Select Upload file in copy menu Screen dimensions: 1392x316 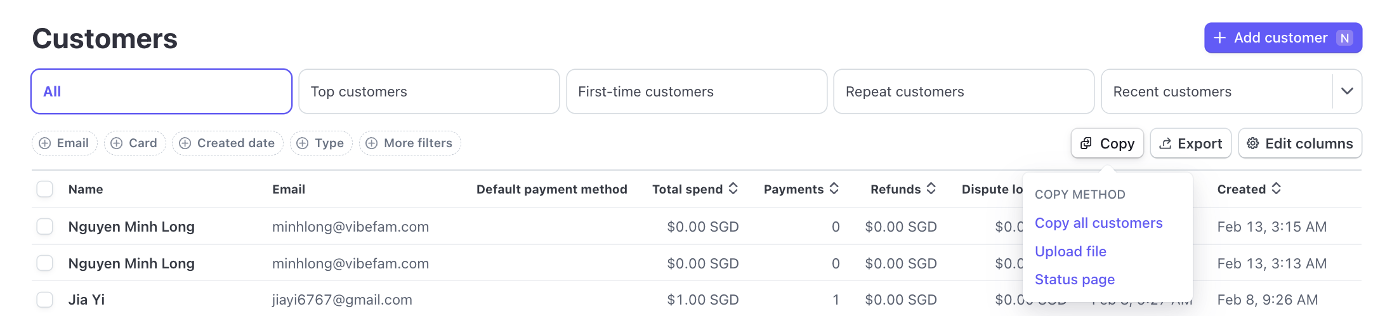[x=1070, y=251]
